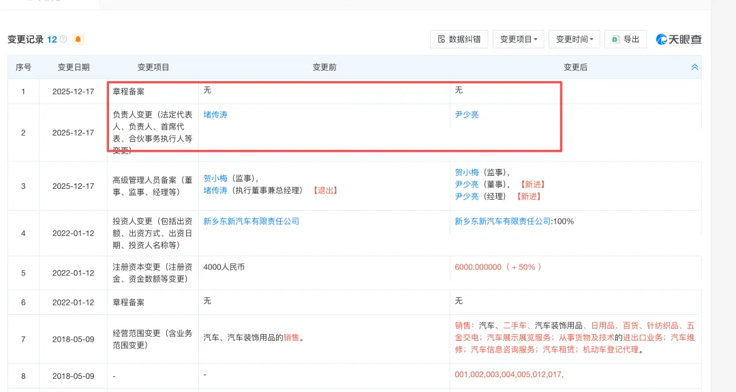The width and height of the screenshot is (736, 392).
Task: Click 新乡东新汽车有限责任公司 link in 变更后 column
Action: 502,222
